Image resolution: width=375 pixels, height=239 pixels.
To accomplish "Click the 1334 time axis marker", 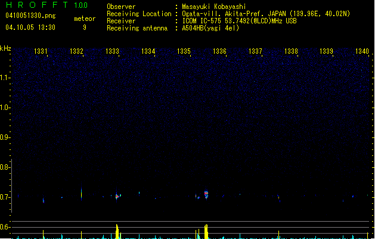I will (148, 51).
